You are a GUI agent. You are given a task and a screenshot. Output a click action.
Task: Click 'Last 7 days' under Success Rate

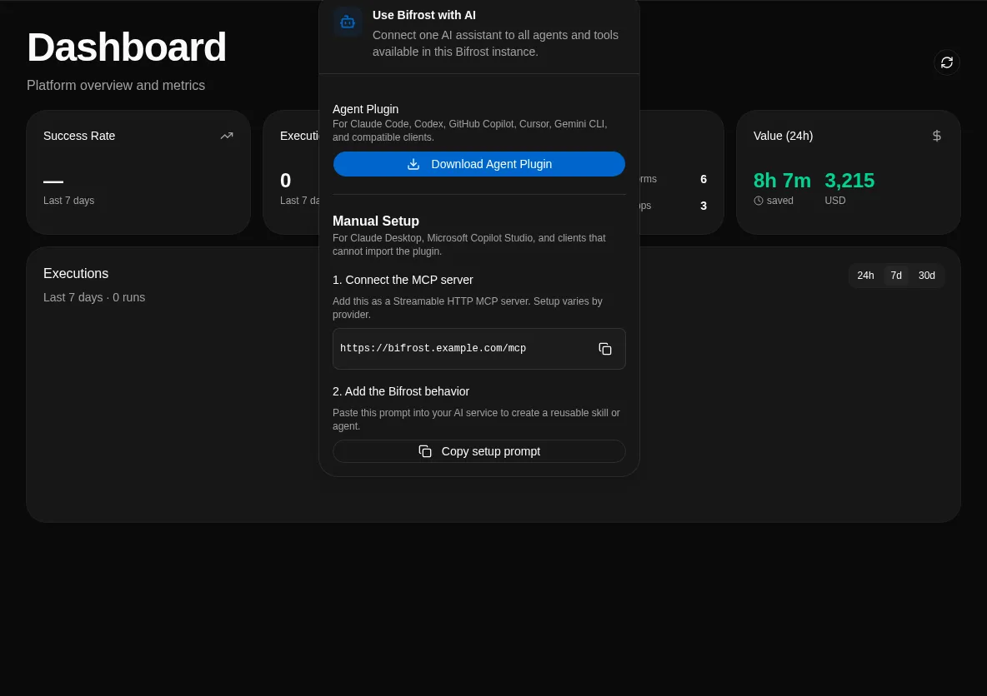point(68,201)
